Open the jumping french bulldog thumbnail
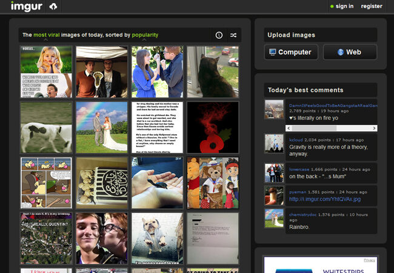The width and height of the screenshot is (394, 273). [x=158, y=238]
